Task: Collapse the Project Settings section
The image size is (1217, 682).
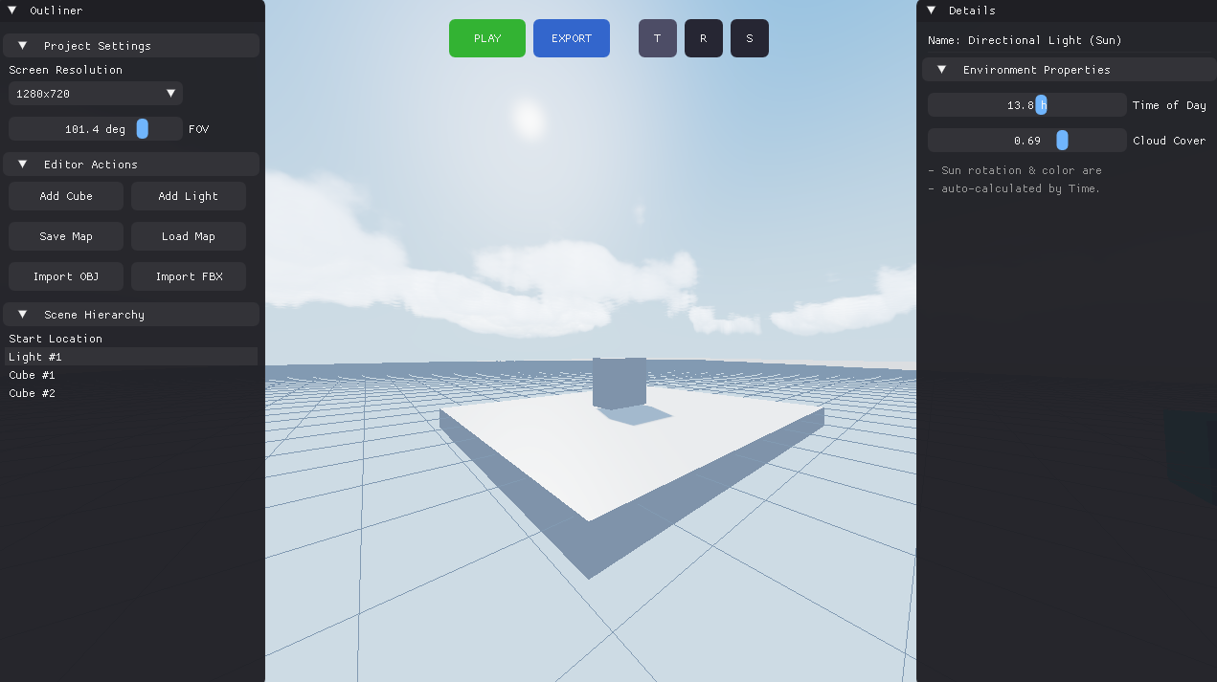Action: click(x=22, y=45)
